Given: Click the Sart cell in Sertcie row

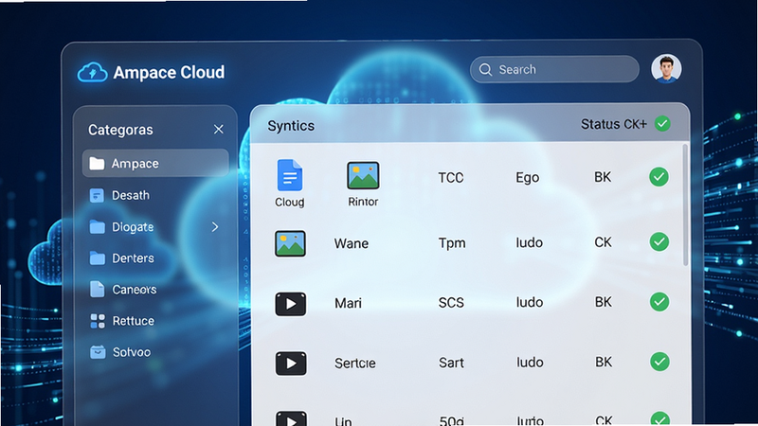Looking at the screenshot, I should [x=451, y=363].
